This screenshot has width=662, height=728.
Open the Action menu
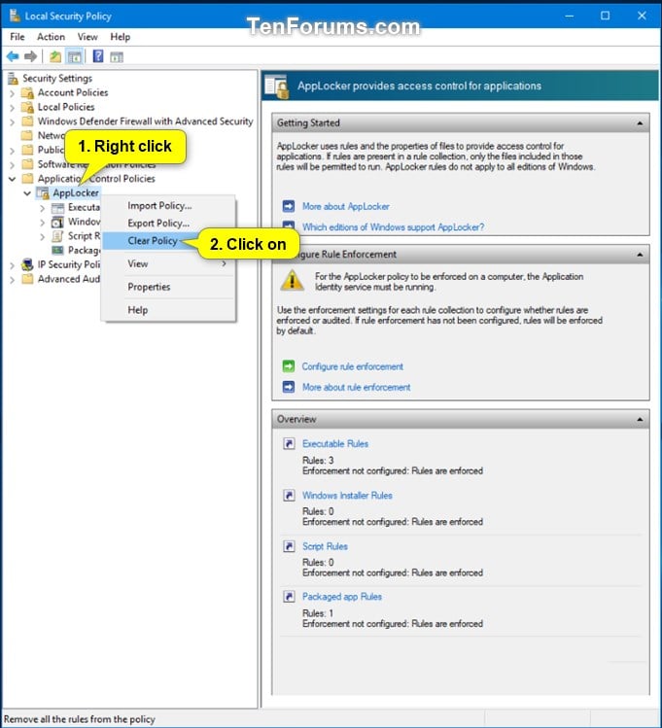pos(52,37)
